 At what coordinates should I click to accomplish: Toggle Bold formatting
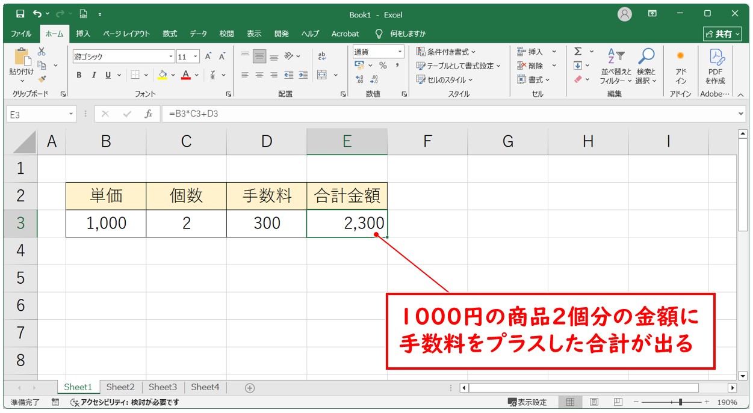point(79,75)
